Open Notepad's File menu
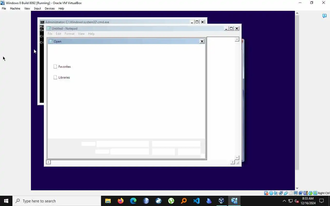Viewport: 330px width, 206px height. (x=50, y=34)
